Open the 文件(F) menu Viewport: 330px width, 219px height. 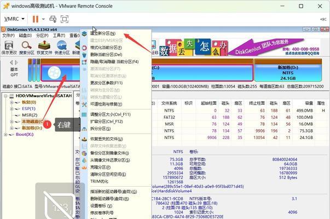click(8, 36)
